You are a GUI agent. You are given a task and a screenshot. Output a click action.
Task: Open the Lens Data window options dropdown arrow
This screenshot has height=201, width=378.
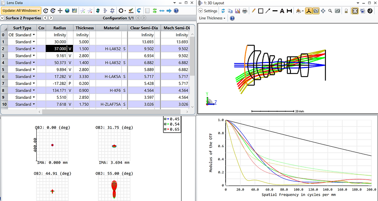[175, 3]
